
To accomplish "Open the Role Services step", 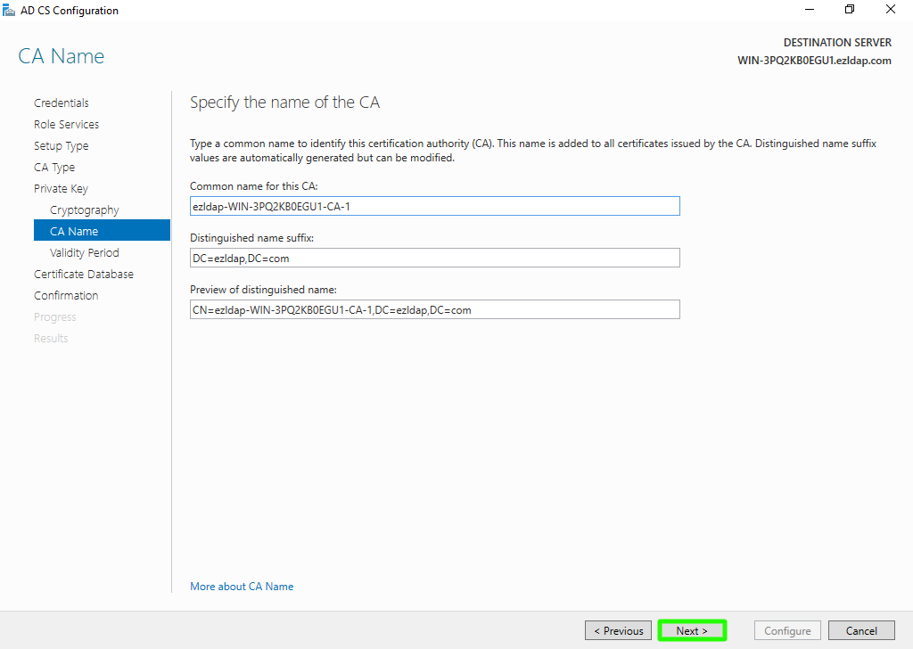I will click(67, 125).
